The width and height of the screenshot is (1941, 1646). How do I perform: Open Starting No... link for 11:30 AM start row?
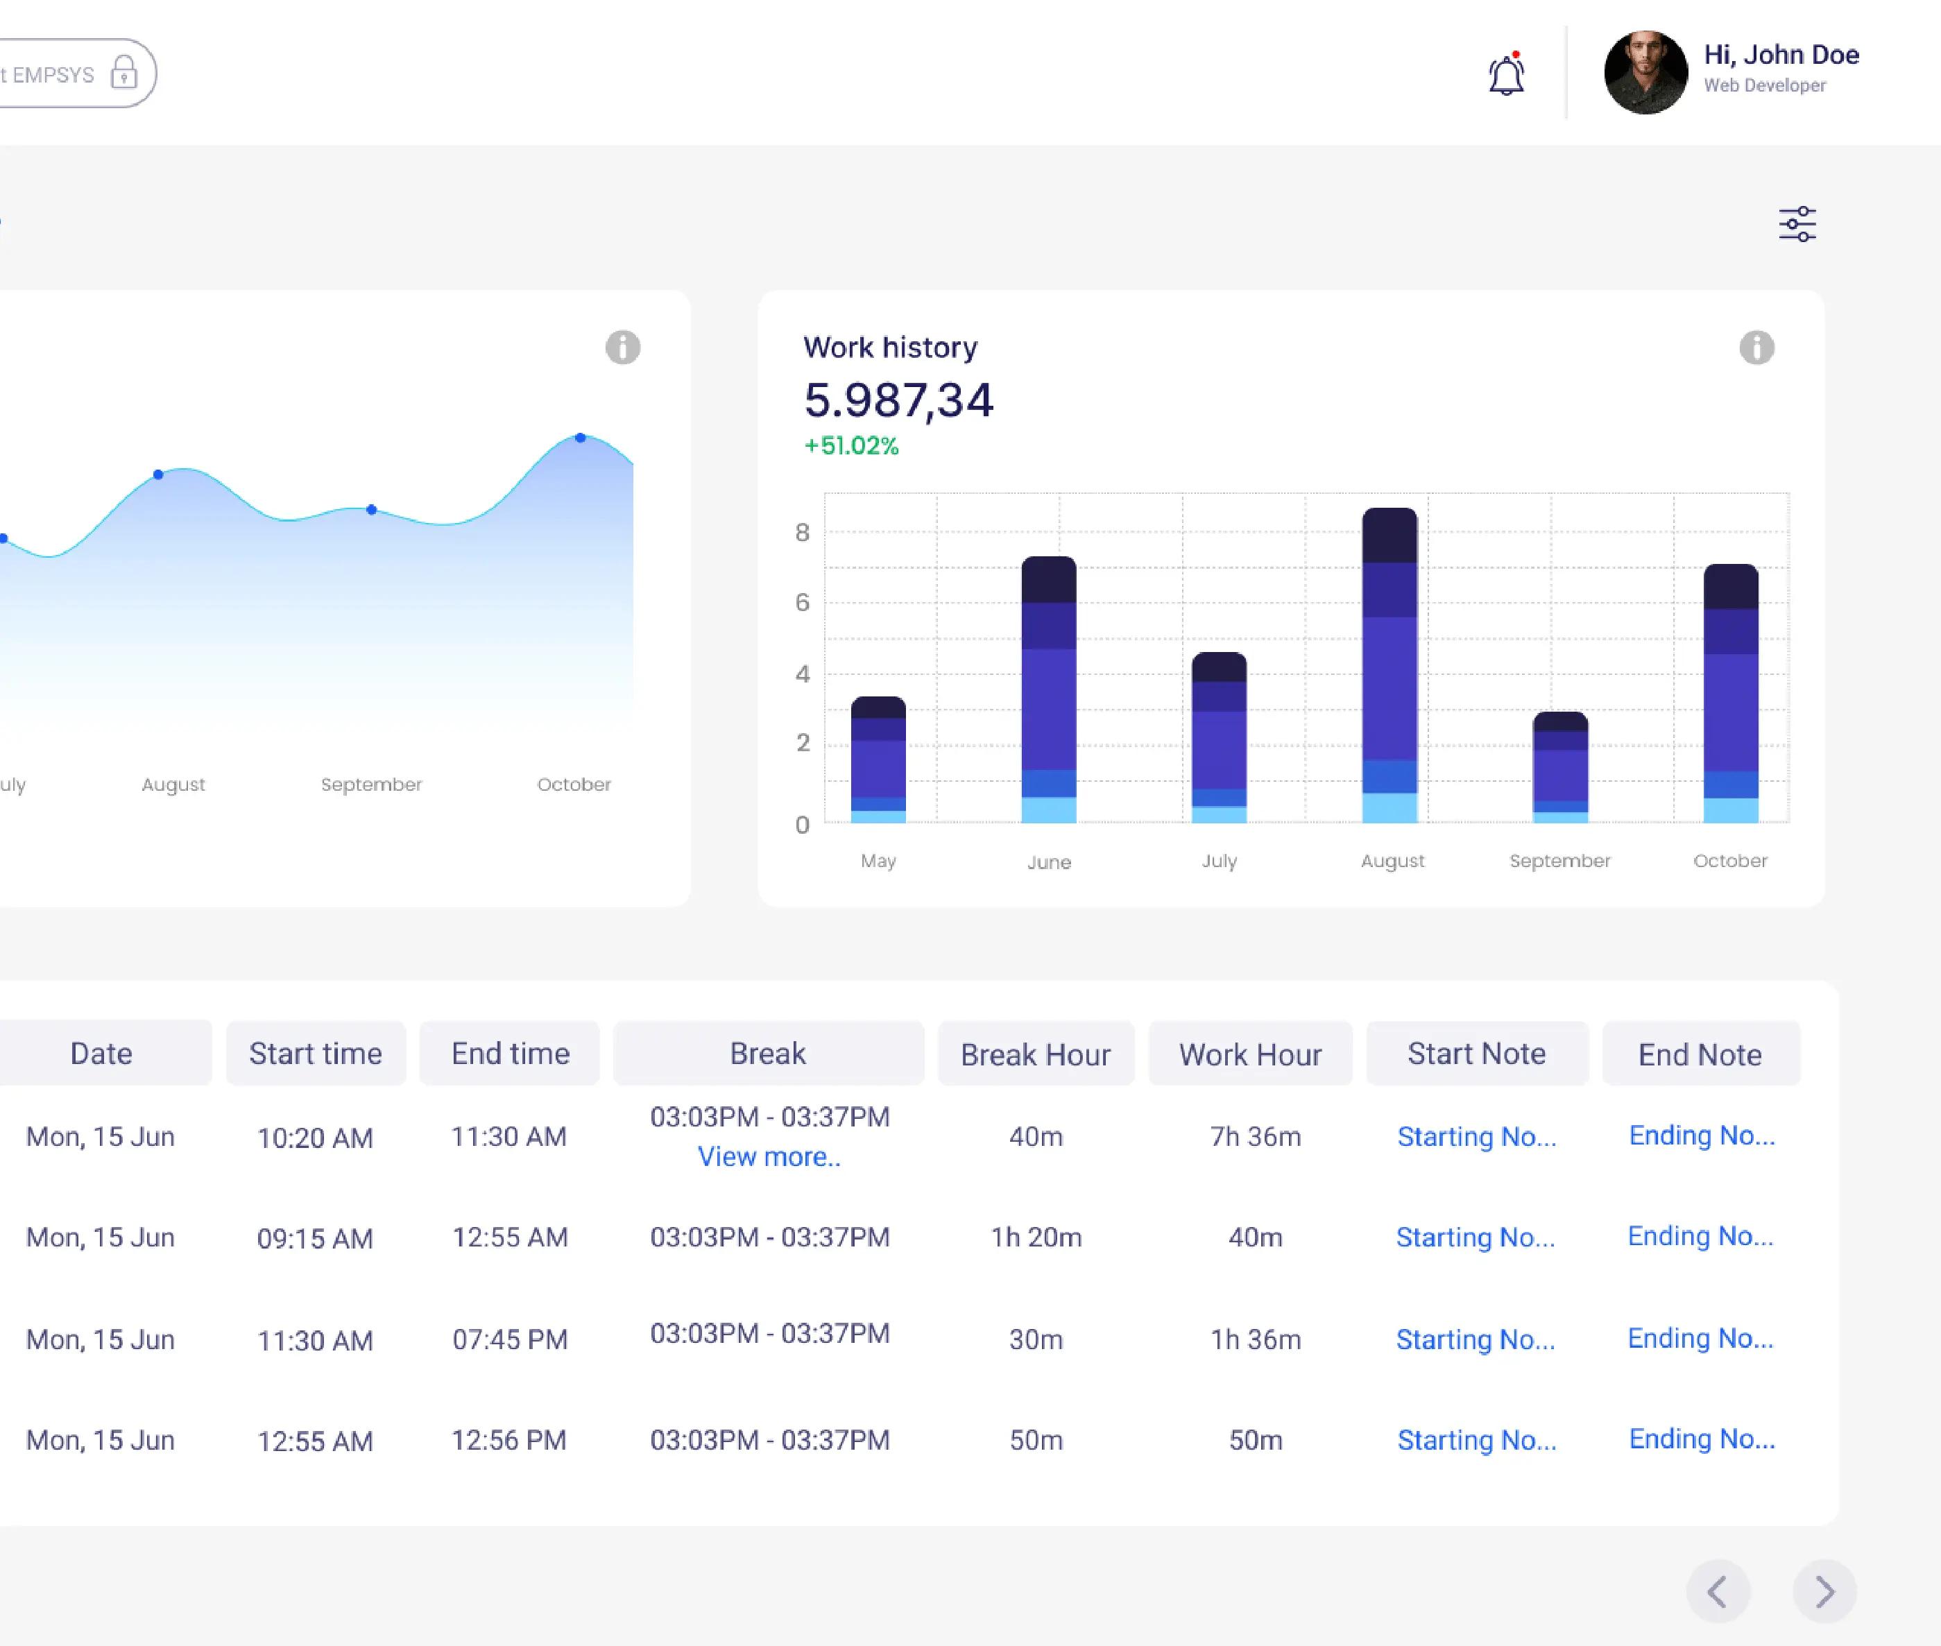(x=1476, y=1340)
